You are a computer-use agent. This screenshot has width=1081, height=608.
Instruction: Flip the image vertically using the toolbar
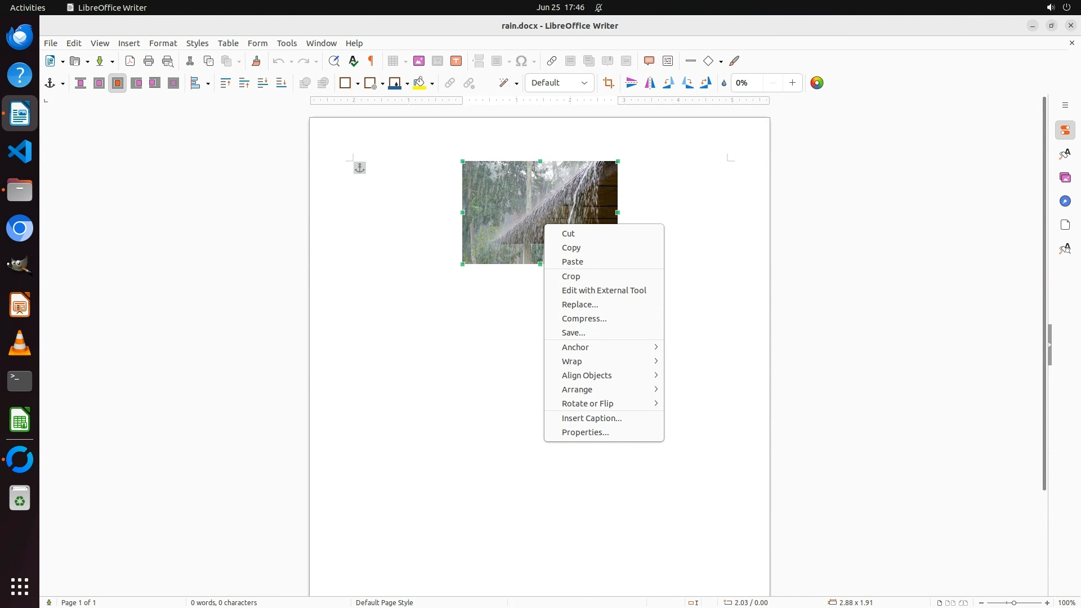pos(632,83)
